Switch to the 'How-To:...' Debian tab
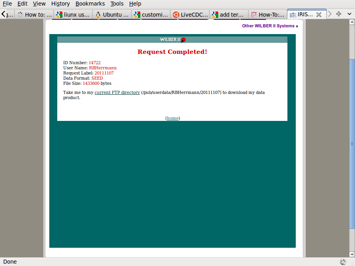This screenshot has height=266, width=355. [x=268, y=14]
